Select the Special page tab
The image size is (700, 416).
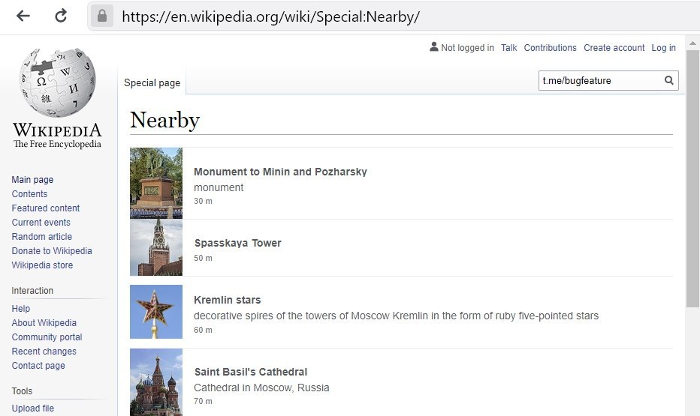click(152, 83)
